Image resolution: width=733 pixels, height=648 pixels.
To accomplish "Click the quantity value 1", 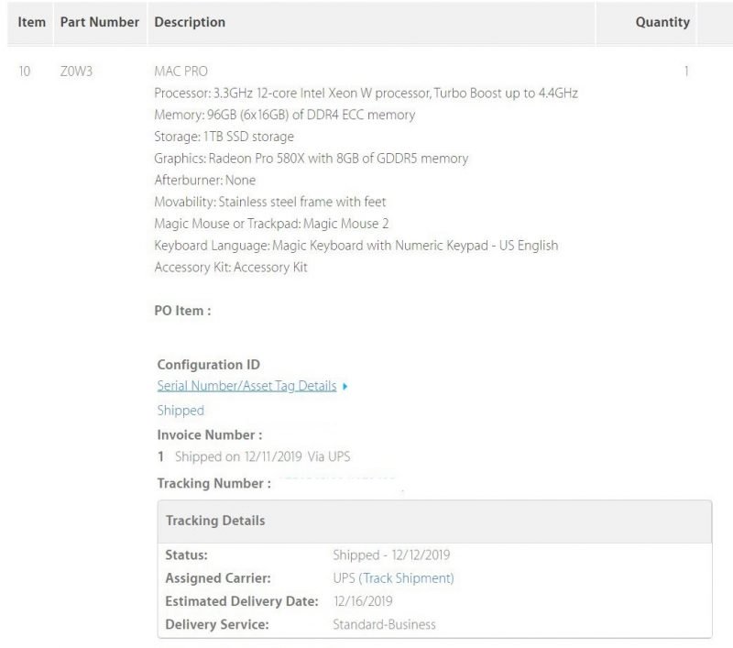I will pyautogui.click(x=686, y=71).
